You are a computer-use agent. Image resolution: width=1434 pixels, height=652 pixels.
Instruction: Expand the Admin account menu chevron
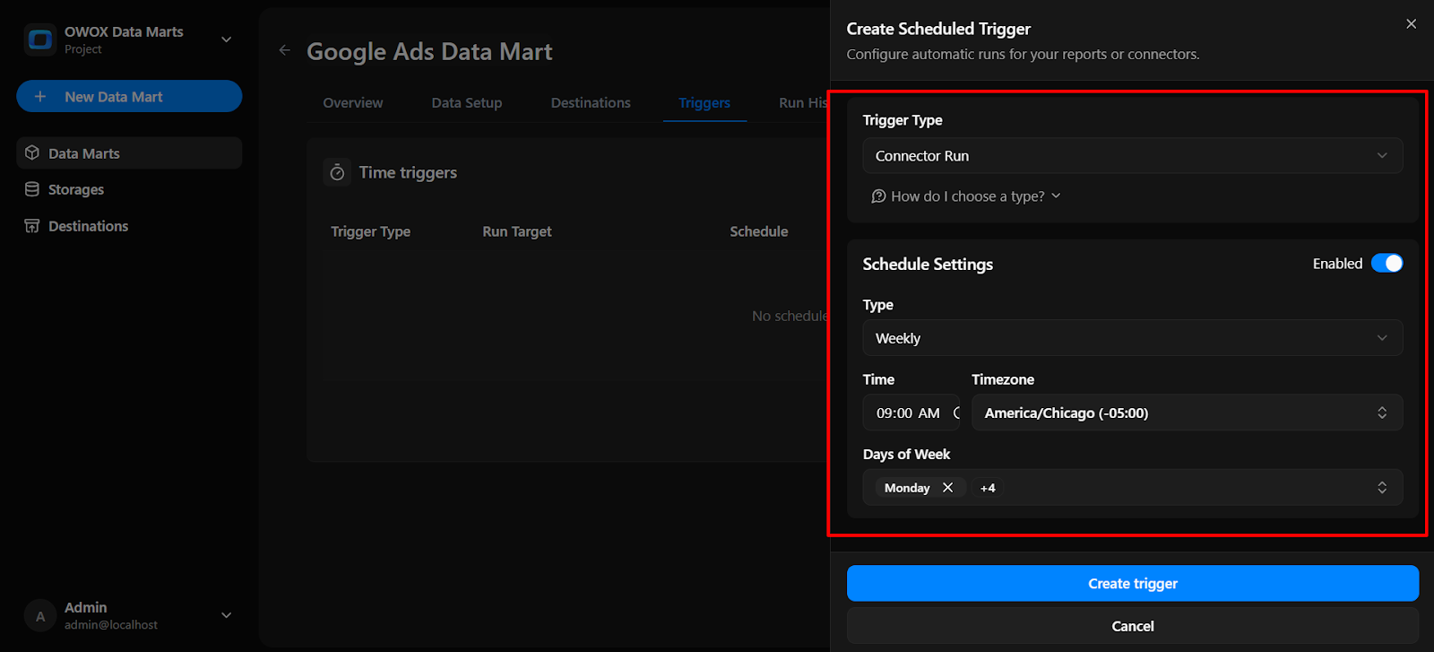point(226,615)
